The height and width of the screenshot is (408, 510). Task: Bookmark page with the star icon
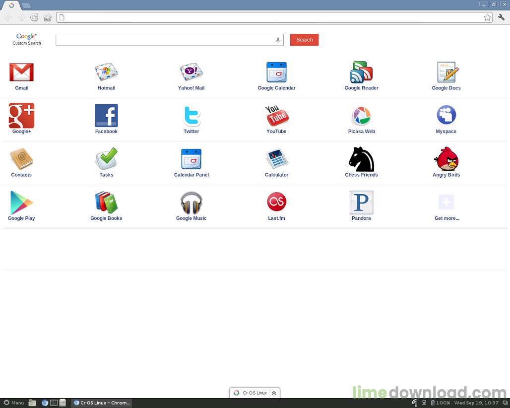tap(487, 17)
